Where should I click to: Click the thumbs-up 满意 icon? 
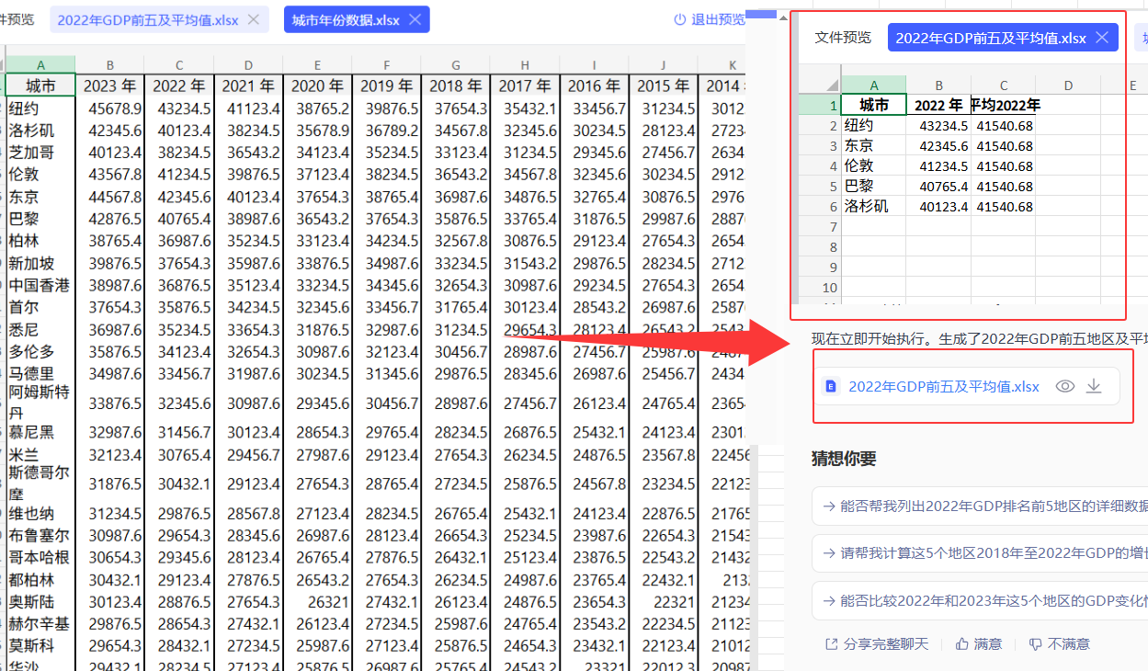[x=962, y=644]
